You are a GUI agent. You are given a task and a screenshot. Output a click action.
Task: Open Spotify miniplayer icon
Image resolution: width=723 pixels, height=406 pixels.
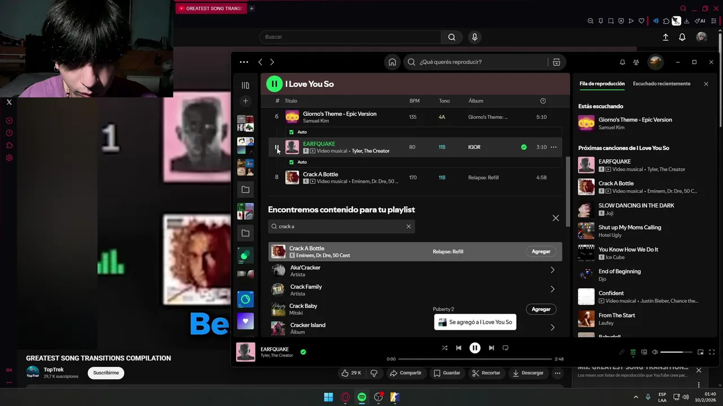click(700, 352)
